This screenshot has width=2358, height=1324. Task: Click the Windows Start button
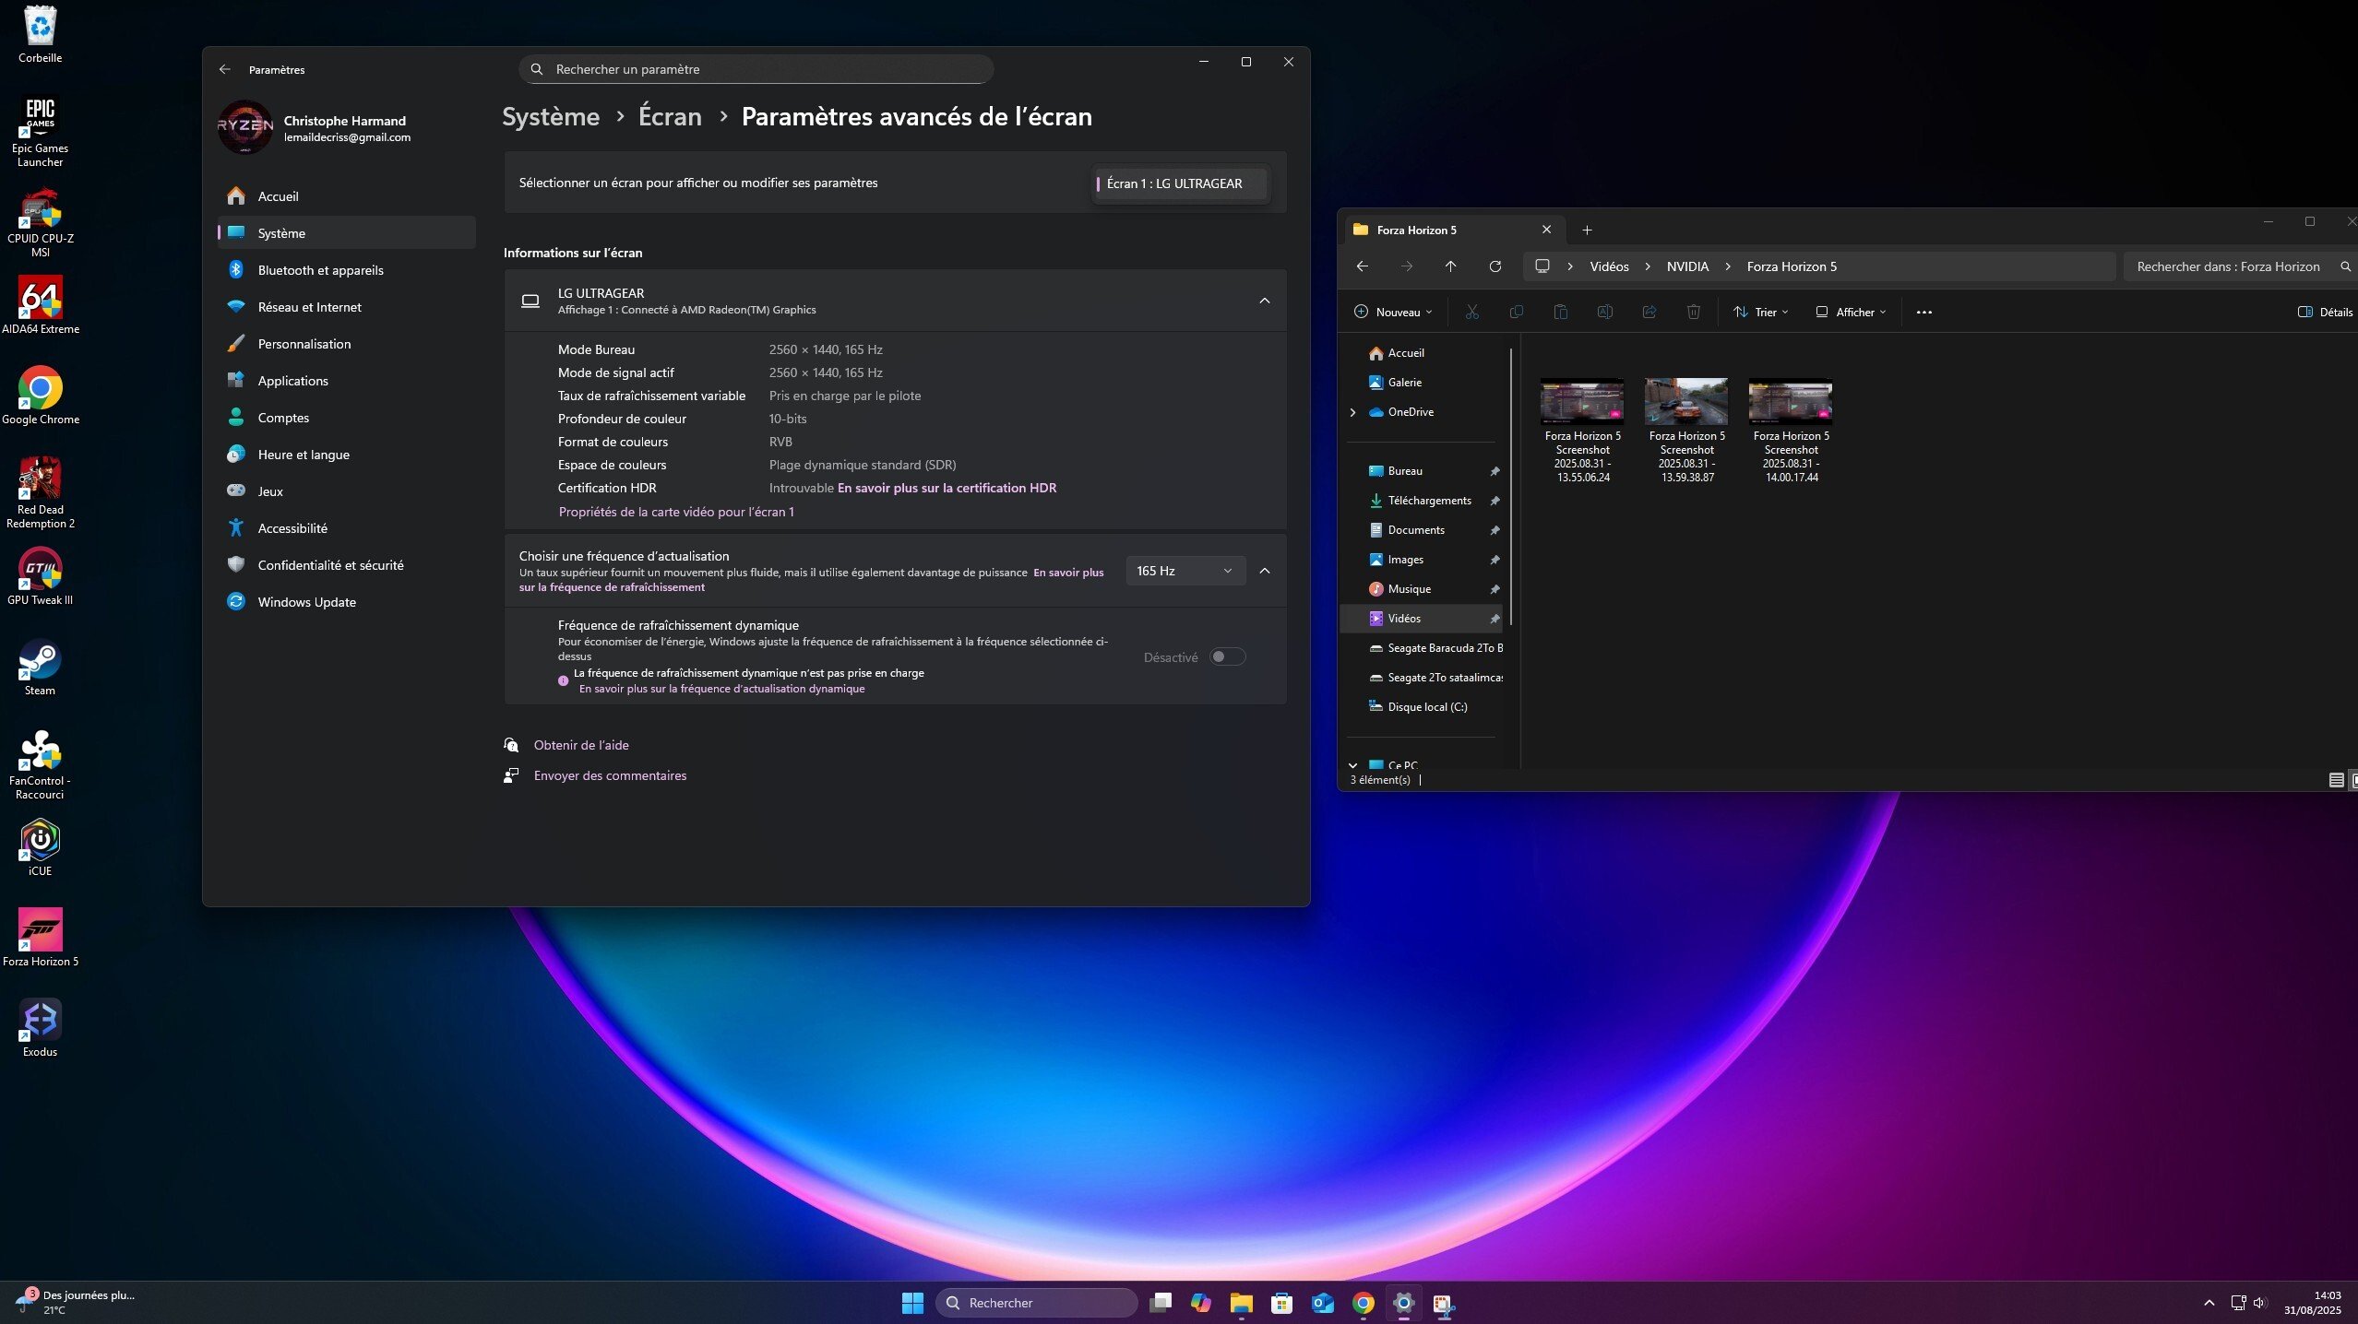click(912, 1303)
